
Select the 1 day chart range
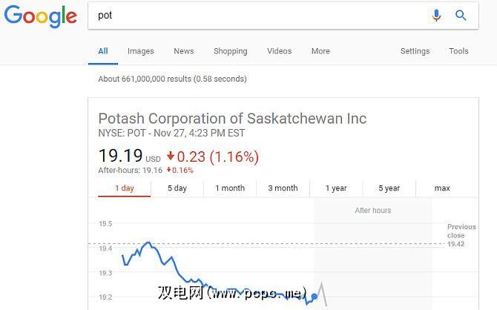124,188
